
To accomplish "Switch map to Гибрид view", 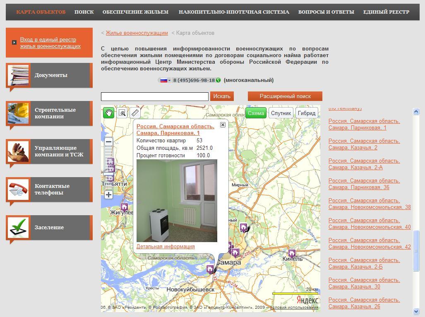I will 307,113.
